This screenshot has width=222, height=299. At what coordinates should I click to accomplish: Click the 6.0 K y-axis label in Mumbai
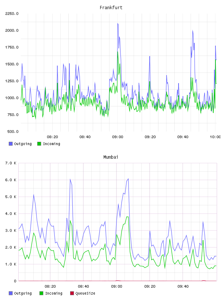[11, 180]
